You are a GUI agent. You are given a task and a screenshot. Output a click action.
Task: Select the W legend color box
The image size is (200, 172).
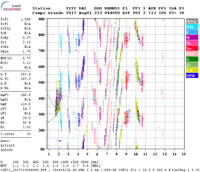(x=192, y=38)
